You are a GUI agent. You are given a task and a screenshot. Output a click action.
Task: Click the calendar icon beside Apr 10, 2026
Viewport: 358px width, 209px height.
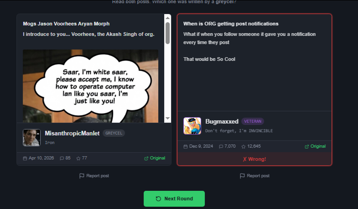coord(25,158)
